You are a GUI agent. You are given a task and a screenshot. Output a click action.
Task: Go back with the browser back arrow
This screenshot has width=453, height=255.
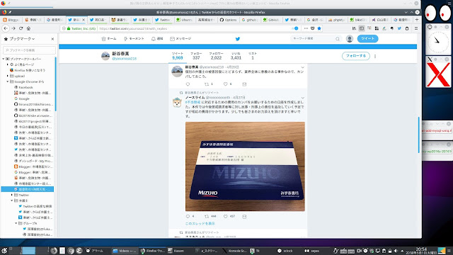click(6, 28)
